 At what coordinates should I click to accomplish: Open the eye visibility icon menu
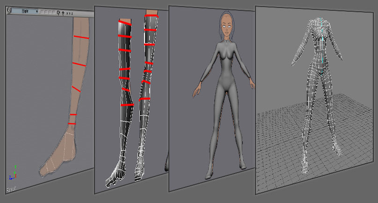tap(63, 13)
